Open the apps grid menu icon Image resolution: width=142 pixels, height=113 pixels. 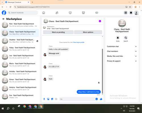126,13
